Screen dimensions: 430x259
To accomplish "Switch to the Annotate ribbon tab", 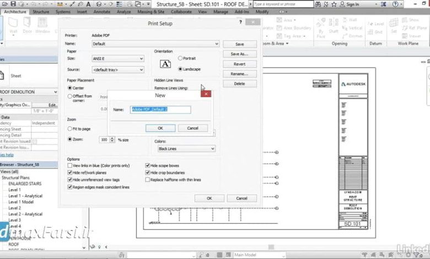I will point(101,11).
